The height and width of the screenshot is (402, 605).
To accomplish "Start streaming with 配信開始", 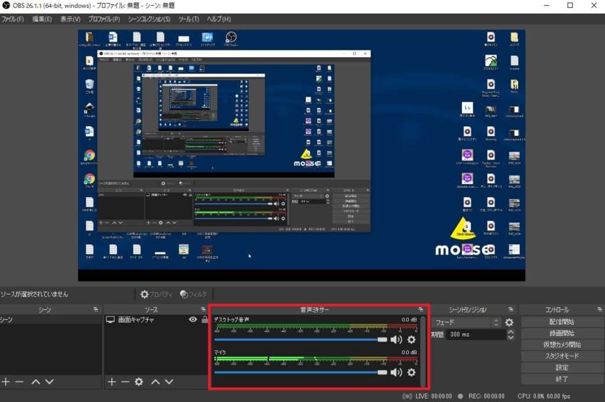I will (x=561, y=322).
